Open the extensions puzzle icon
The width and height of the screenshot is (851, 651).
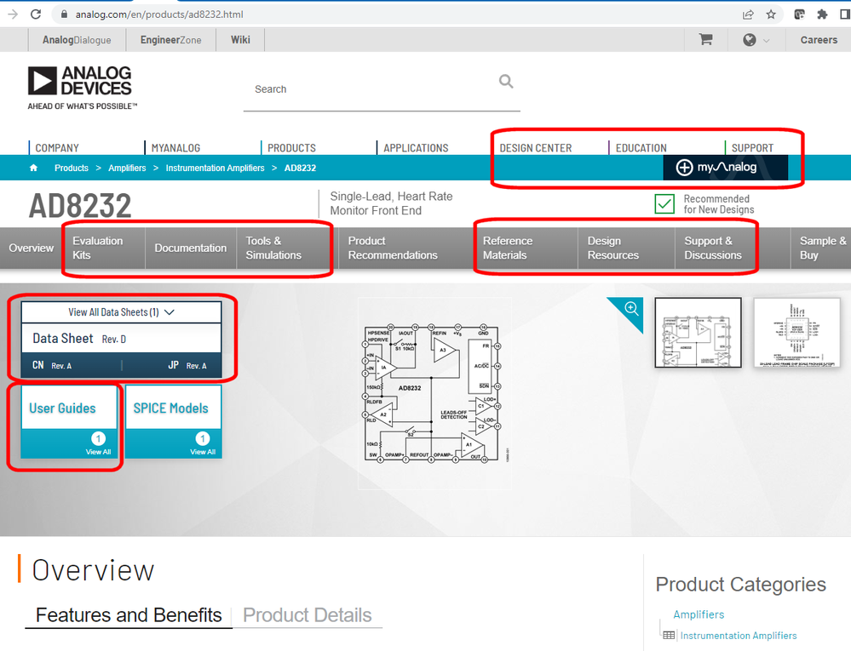(x=822, y=14)
